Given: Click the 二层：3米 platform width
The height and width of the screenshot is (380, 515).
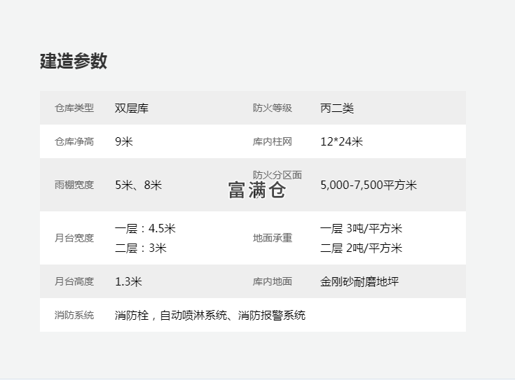Looking at the screenshot, I should (x=141, y=248).
